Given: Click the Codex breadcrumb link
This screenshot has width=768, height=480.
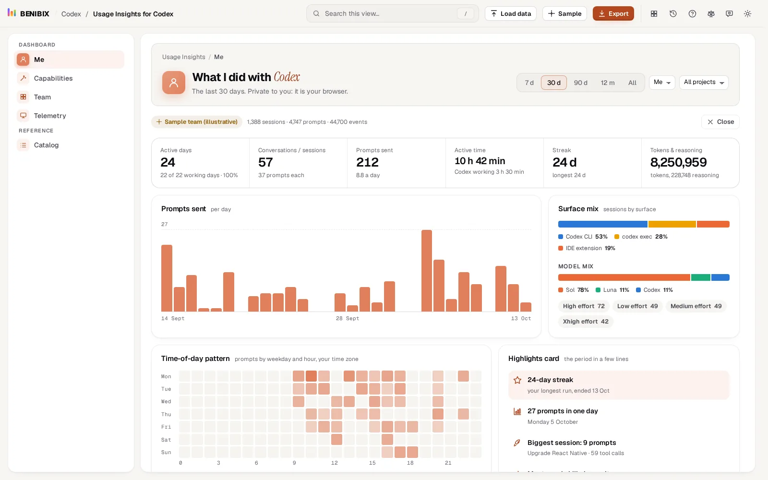Looking at the screenshot, I should [71, 14].
